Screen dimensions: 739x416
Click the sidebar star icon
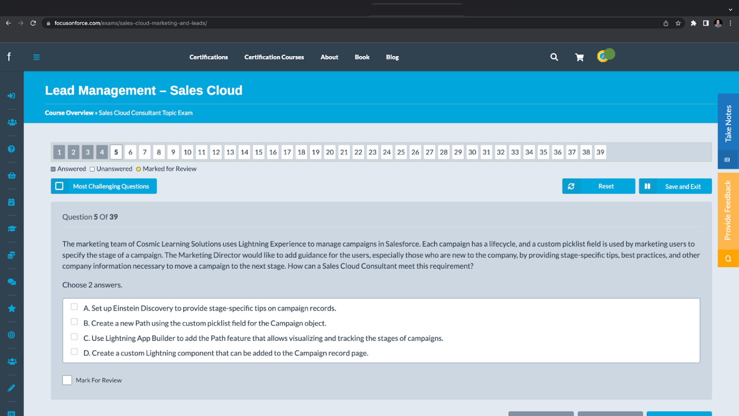pyautogui.click(x=11, y=308)
